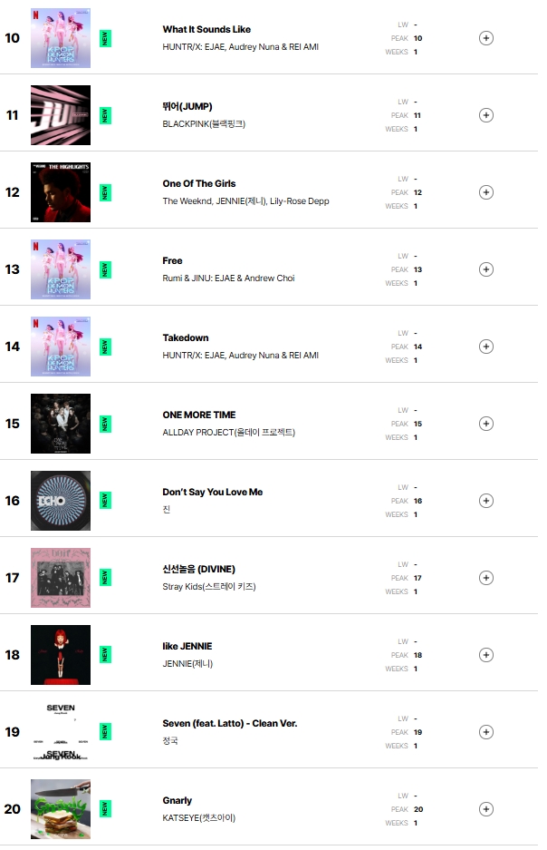The image size is (547, 850).
Task: Tap plus icon on Seven Clean Ver. row
Action: pos(486,732)
